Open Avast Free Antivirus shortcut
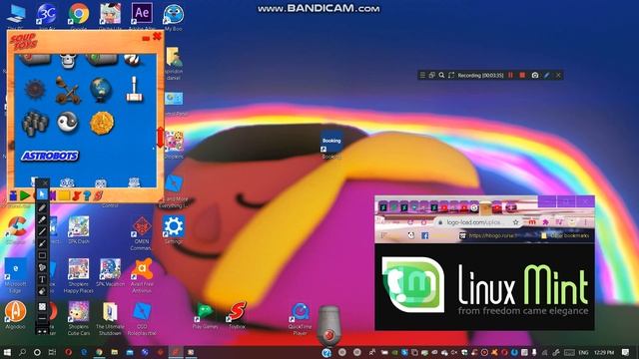Viewport: 639px width, 359px height. (142, 275)
